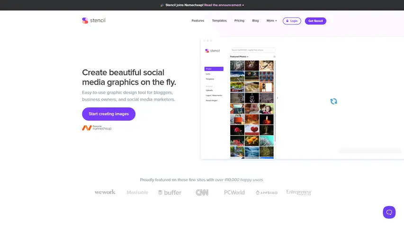Click the wework logo
Screen dimensions: 404x227
coord(105,192)
